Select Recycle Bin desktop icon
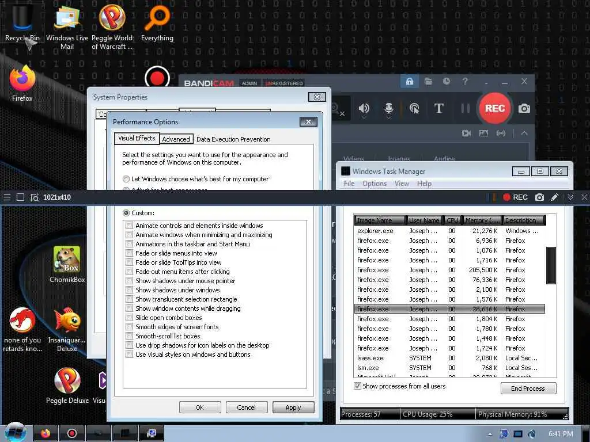Screen dimensions: 590x442 click(22, 22)
